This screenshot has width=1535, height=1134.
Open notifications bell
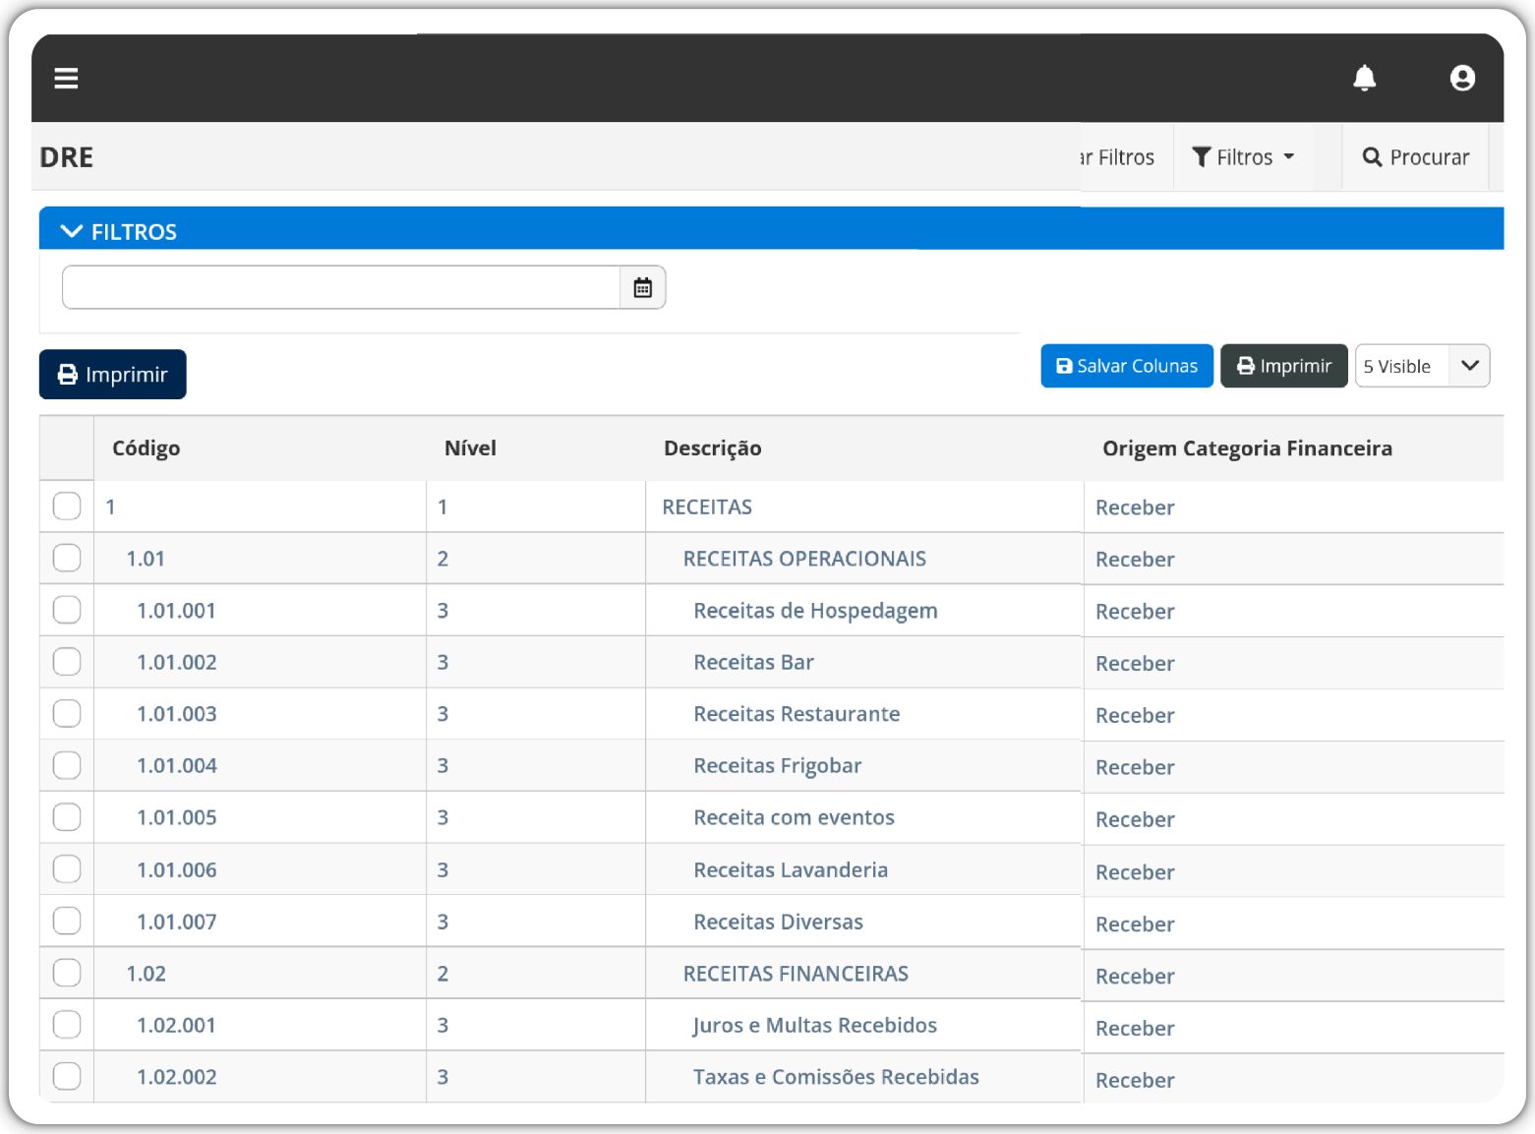[x=1364, y=78]
